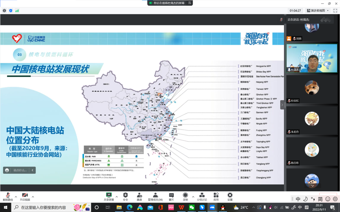This screenshot has height=212, width=340.
Task: Open the 应用 apps icon
Action: coord(216,196)
